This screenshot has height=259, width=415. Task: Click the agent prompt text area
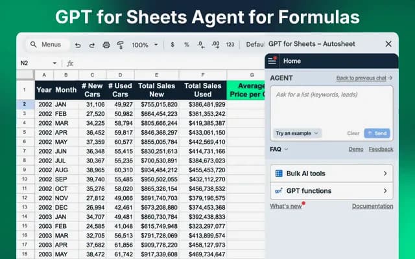coord(331,107)
